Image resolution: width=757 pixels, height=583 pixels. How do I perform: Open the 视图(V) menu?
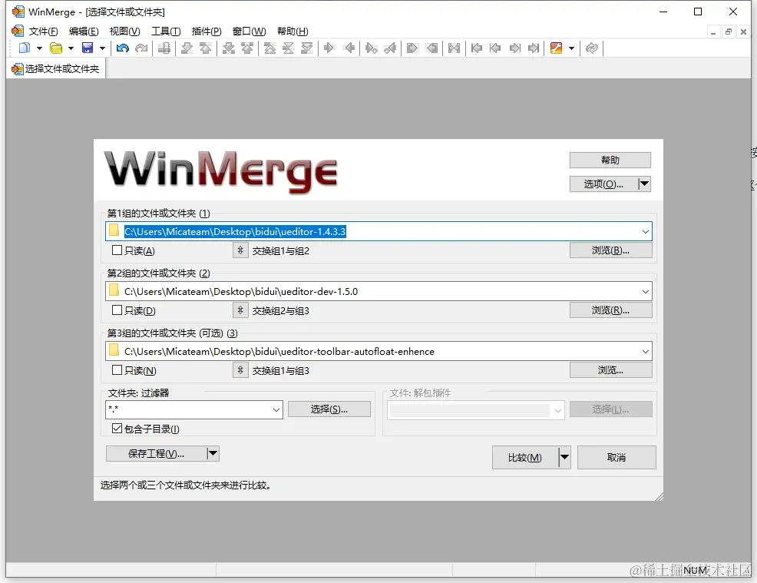pyautogui.click(x=124, y=31)
